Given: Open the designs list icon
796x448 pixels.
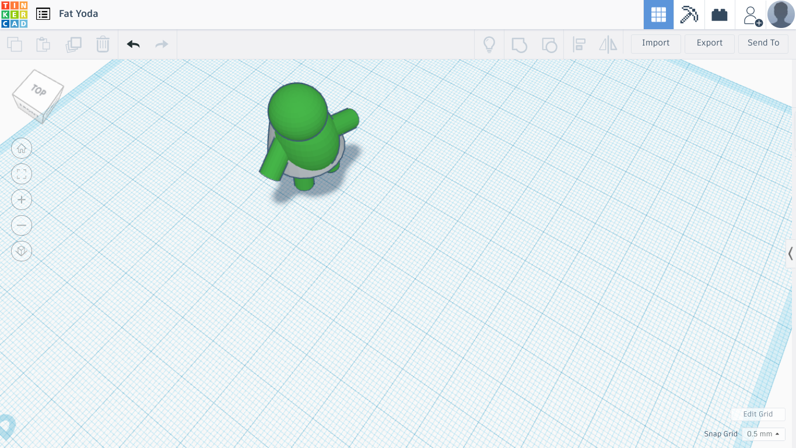Looking at the screenshot, I should pyautogui.click(x=43, y=14).
